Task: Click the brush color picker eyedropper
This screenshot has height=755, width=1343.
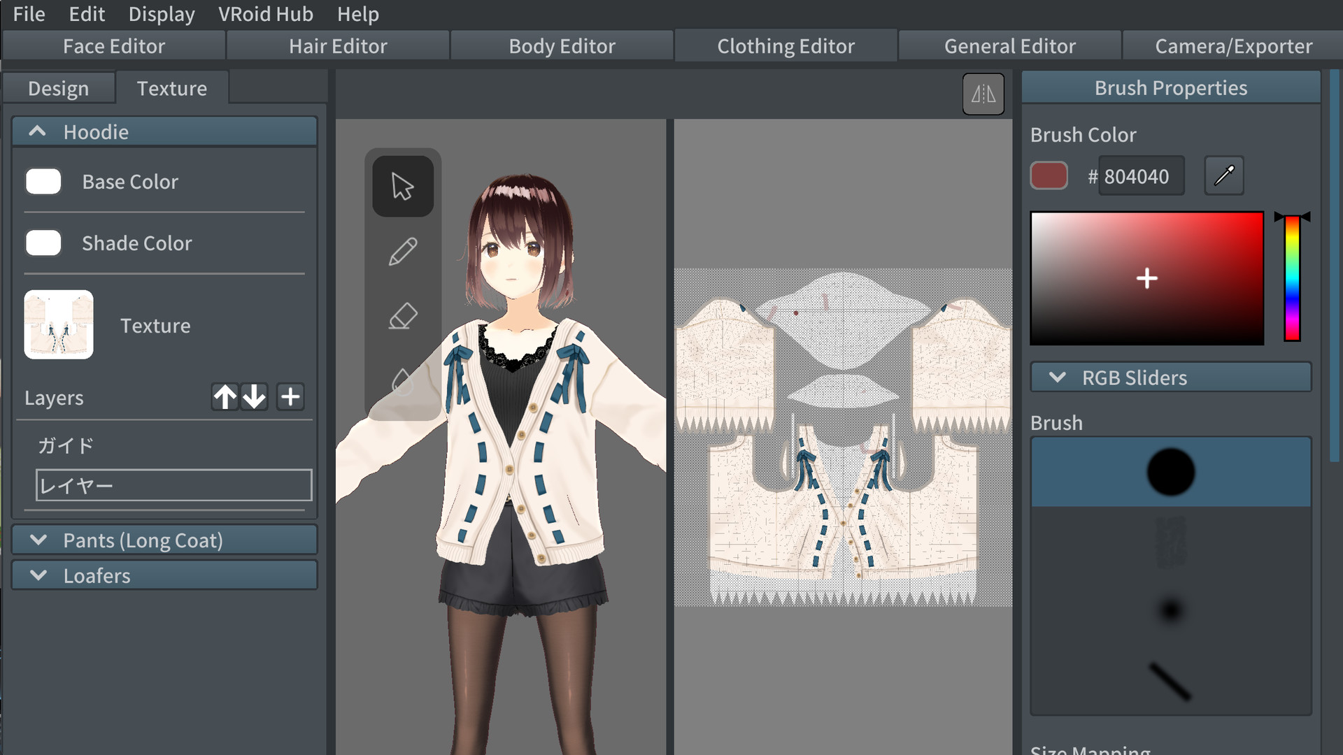Action: pyautogui.click(x=1223, y=175)
